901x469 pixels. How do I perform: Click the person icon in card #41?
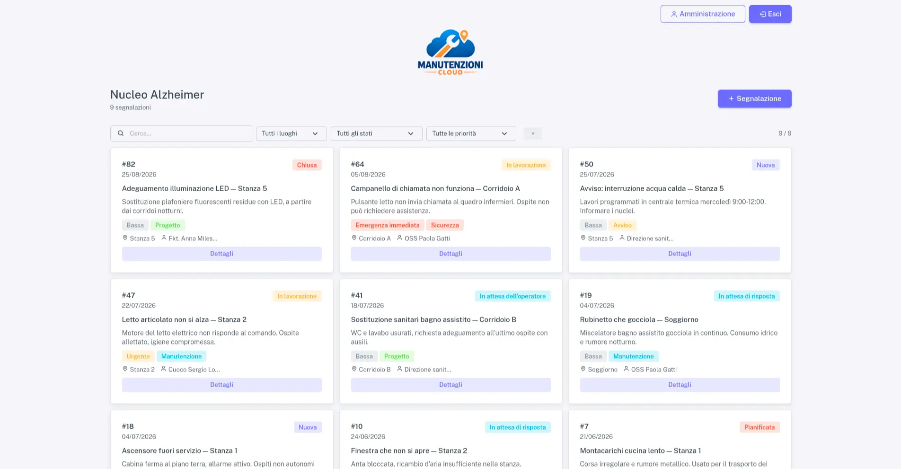399,369
